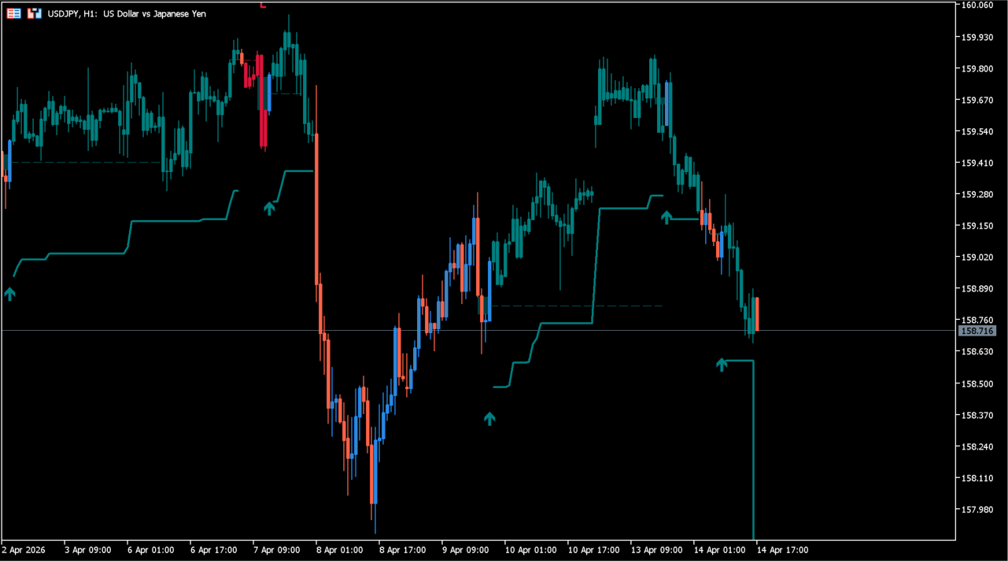Screen dimensions: 1008x561
Task: Click the rightmost teal up arrow on 14 Apr
Action: point(722,364)
